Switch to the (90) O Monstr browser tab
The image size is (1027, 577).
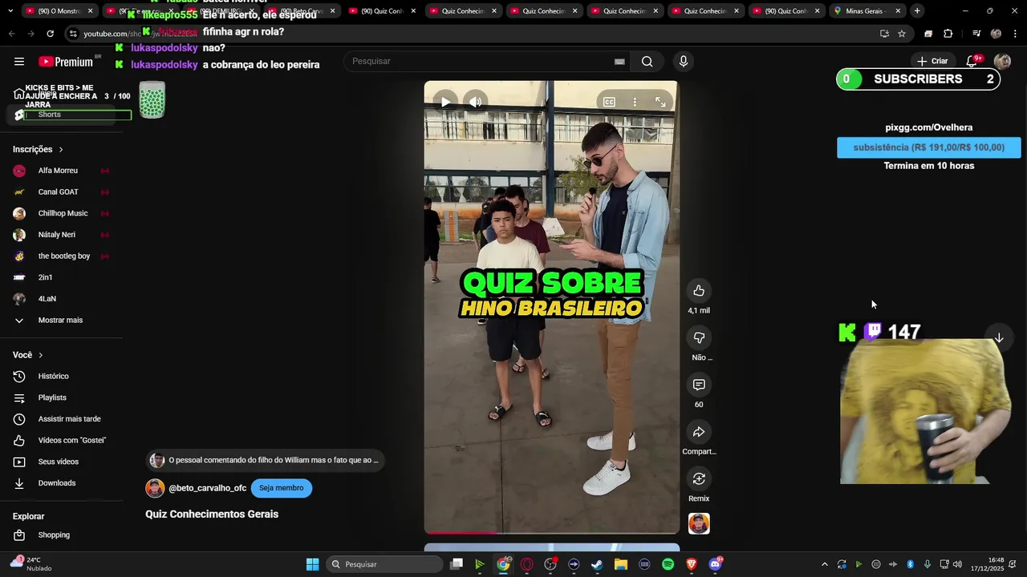click(58, 11)
